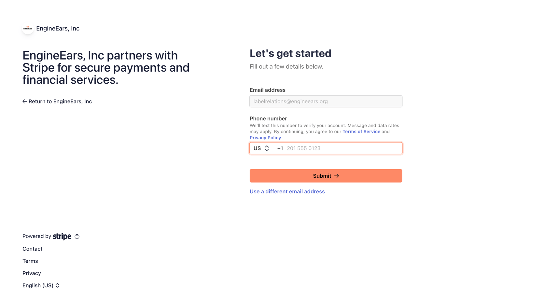Click the EngineEars round logo icon
This screenshot has height=304, width=560.
28,29
